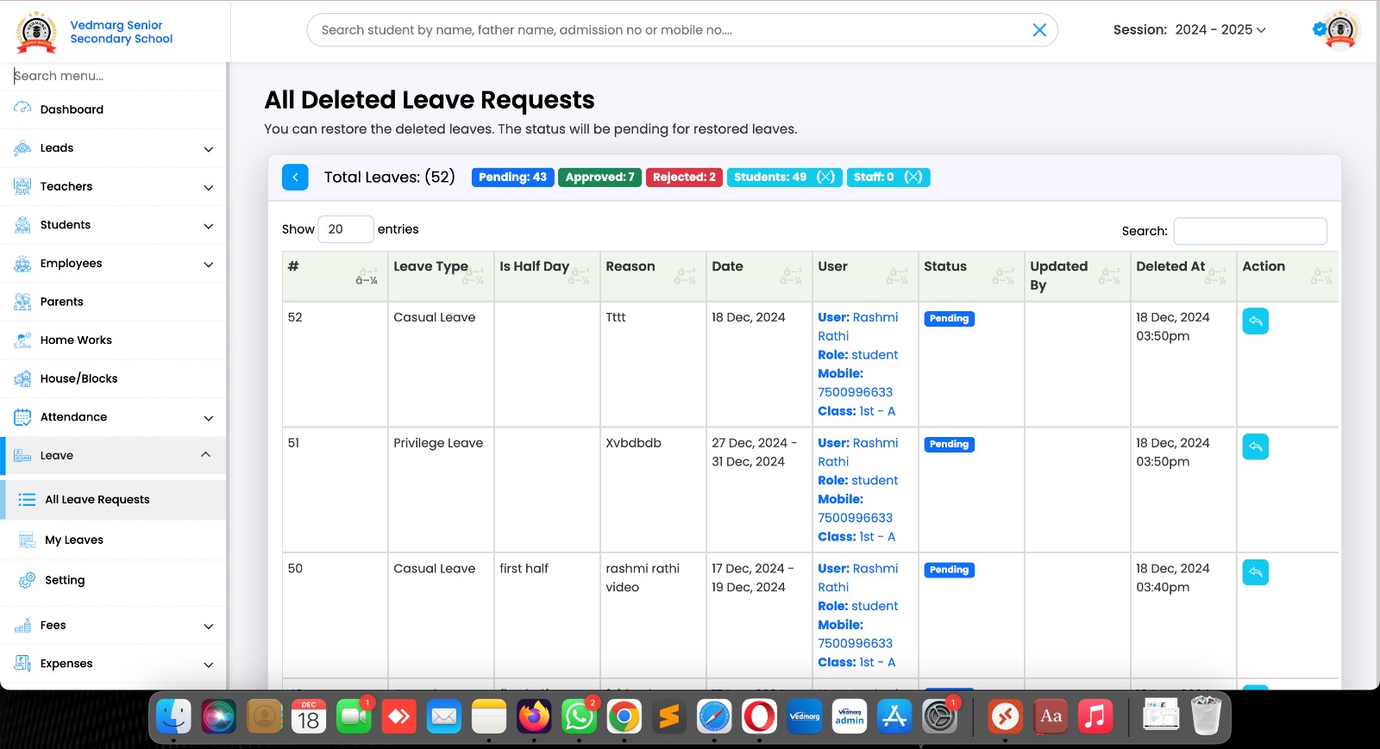Expand the Students menu chevron
The image size is (1380, 749).
point(208,226)
